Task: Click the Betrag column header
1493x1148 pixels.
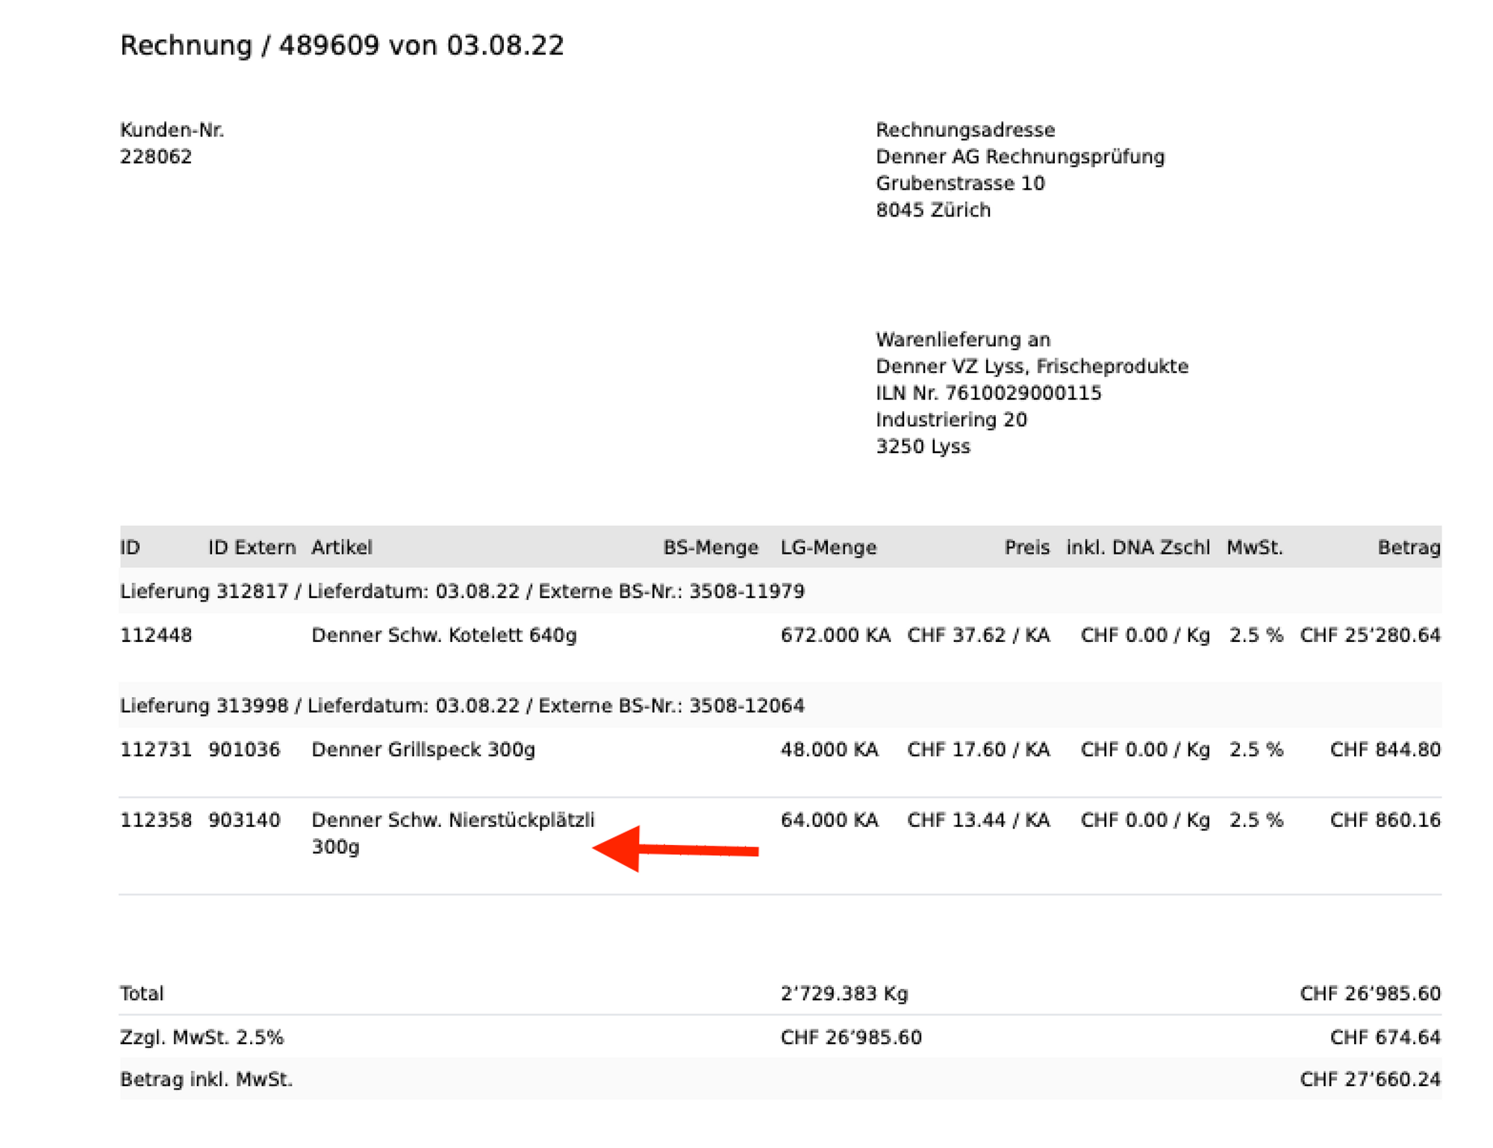Action: [1408, 548]
